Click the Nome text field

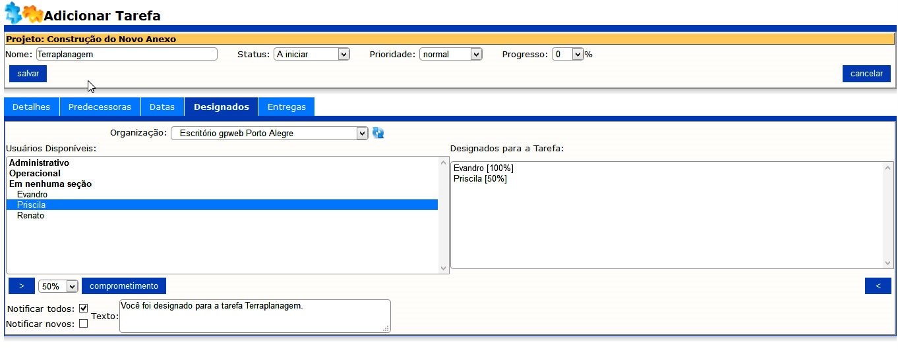[126, 55]
